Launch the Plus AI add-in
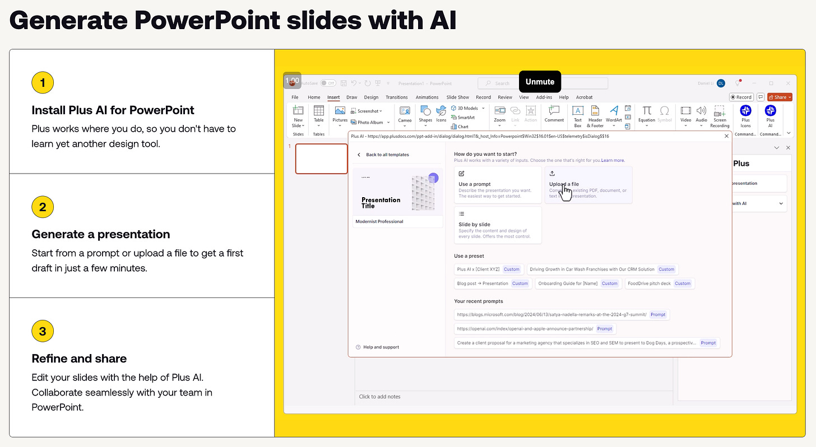 (771, 116)
